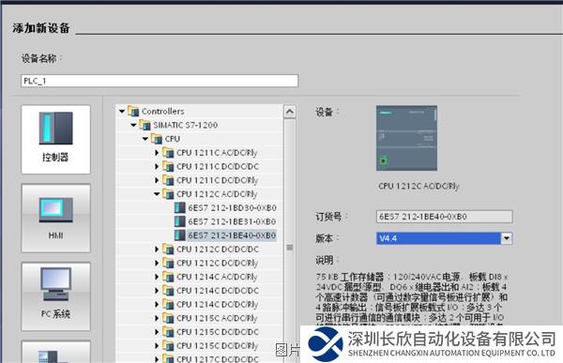The image size is (563, 363).
Task: Click folder icon of CPU 1214C DC/DC/Rly
Action: 168,304
